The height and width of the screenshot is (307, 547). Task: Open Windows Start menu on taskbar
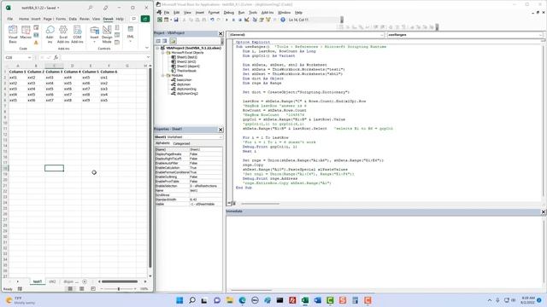179,300
